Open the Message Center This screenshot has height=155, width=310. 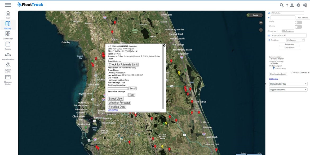coord(8,79)
